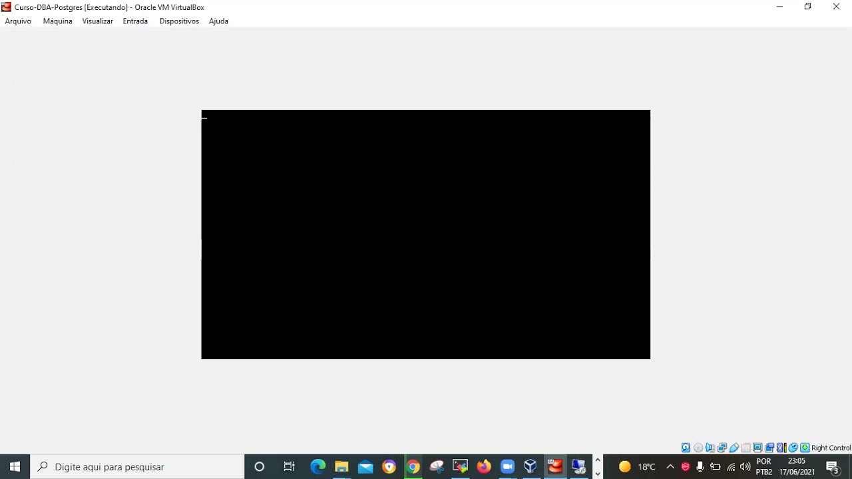Viewport: 852px width, 479px height.
Task: Open the Arquivo menu
Action: coord(18,21)
